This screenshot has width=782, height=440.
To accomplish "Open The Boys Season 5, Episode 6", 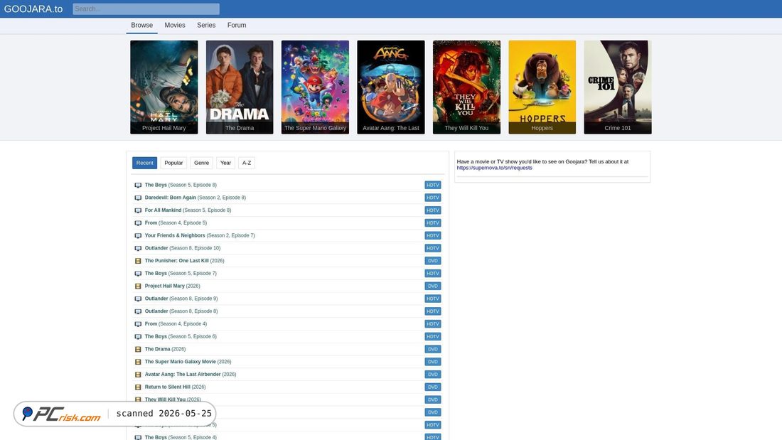I will 181,337.
